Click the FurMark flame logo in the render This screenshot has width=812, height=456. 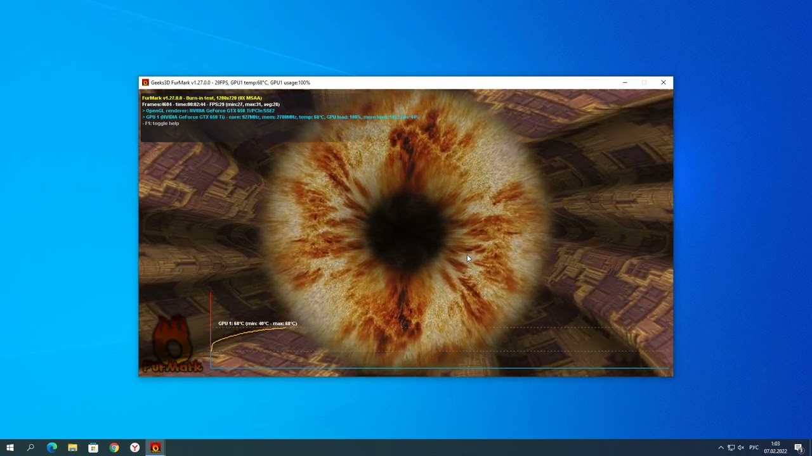coord(173,343)
